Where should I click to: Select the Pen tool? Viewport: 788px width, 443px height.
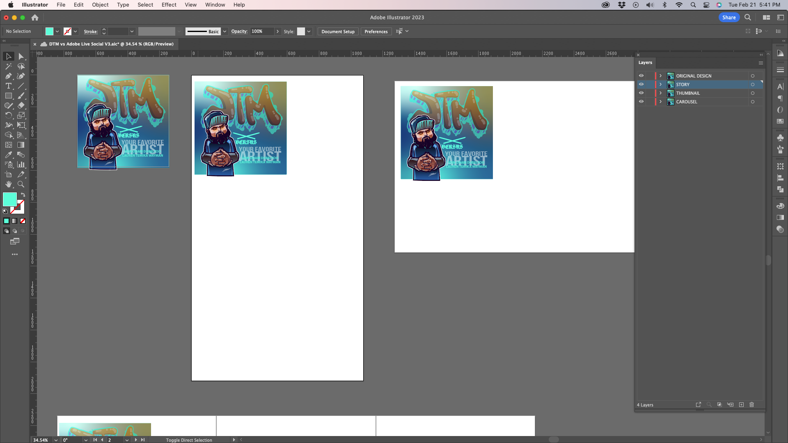pos(8,76)
